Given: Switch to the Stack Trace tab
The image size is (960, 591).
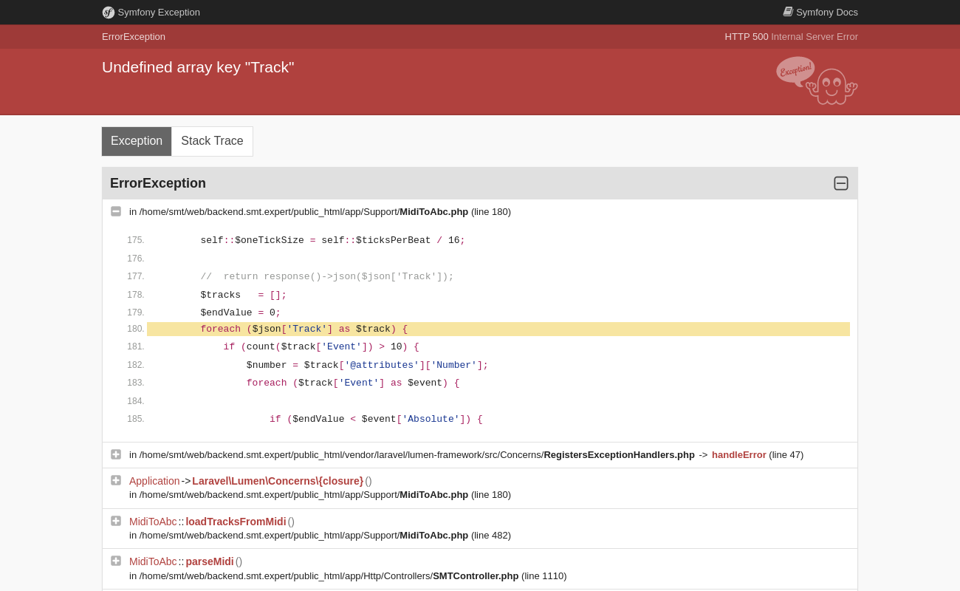Looking at the screenshot, I should pyautogui.click(x=212, y=141).
